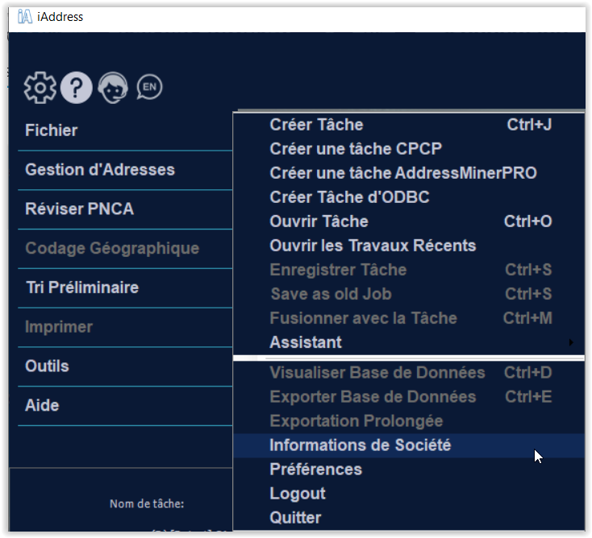Open the Fichier menu
This screenshot has height=538, width=592.
tap(52, 130)
